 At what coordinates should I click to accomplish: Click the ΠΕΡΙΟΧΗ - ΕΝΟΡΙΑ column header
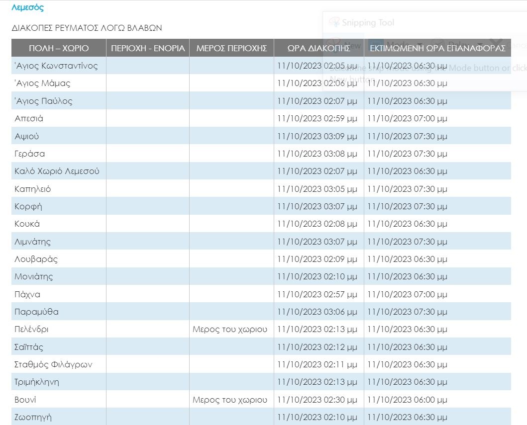pos(148,48)
